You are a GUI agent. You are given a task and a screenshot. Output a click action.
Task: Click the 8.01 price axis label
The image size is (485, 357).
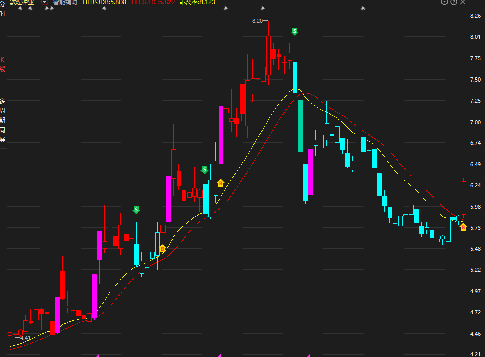tap(476, 37)
